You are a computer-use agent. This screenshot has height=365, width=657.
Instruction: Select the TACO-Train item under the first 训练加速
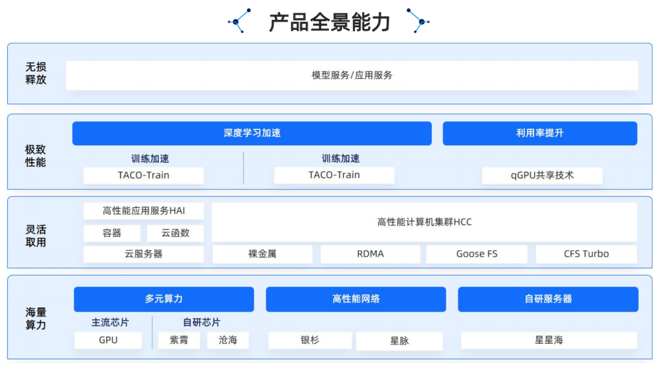(144, 175)
